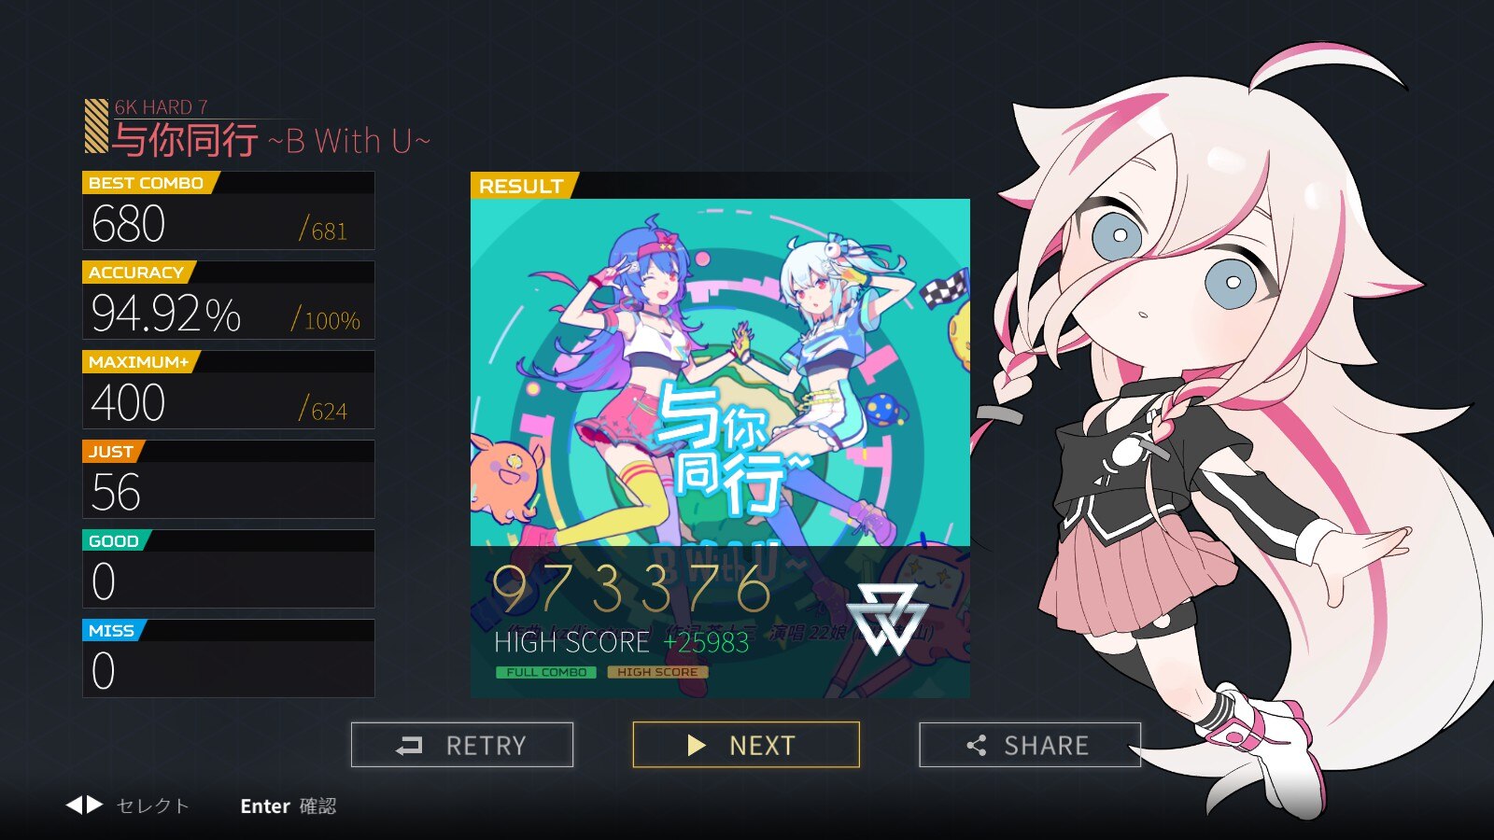The image size is (1494, 840).
Task: Click the HIGH SCORE badge
Action: pos(657,672)
